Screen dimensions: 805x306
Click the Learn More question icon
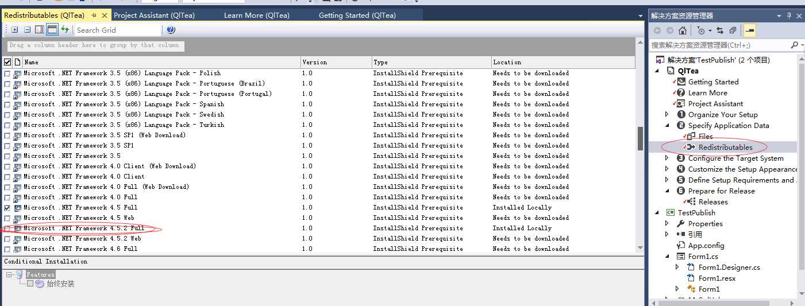pos(681,92)
